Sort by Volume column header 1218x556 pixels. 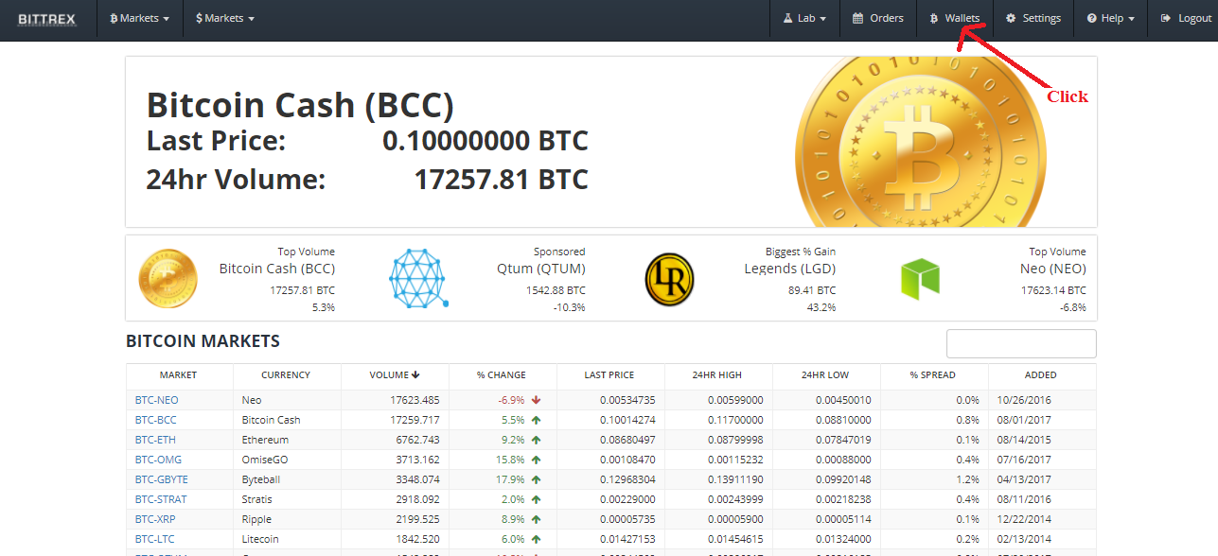point(395,375)
